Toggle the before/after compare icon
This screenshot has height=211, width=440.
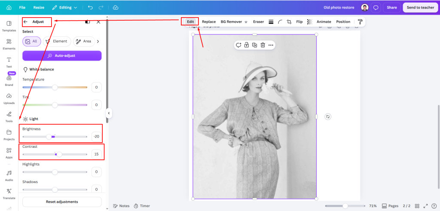[88, 22]
